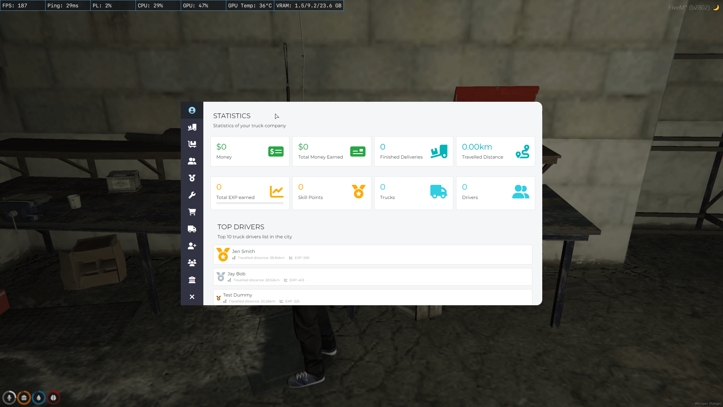Open the medal skills sidebar icon
Viewport: 723px width, 407px height.
(x=192, y=178)
